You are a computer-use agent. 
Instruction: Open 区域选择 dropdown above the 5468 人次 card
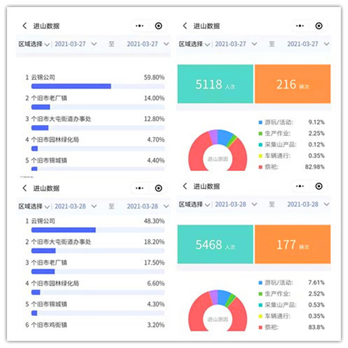[x=194, y=204]
